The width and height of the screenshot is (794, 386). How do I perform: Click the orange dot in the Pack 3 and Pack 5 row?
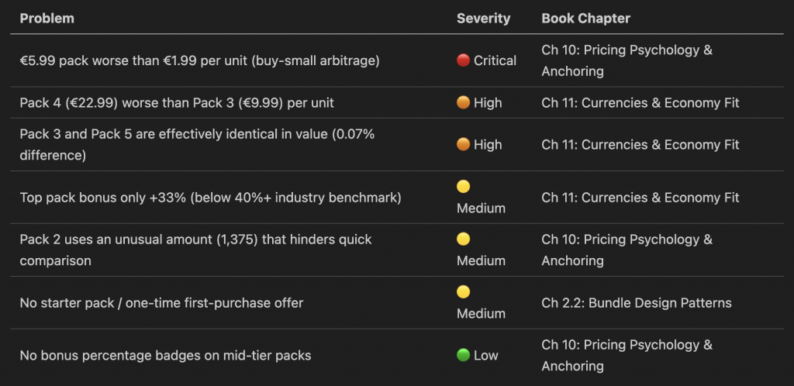[464, 144]
